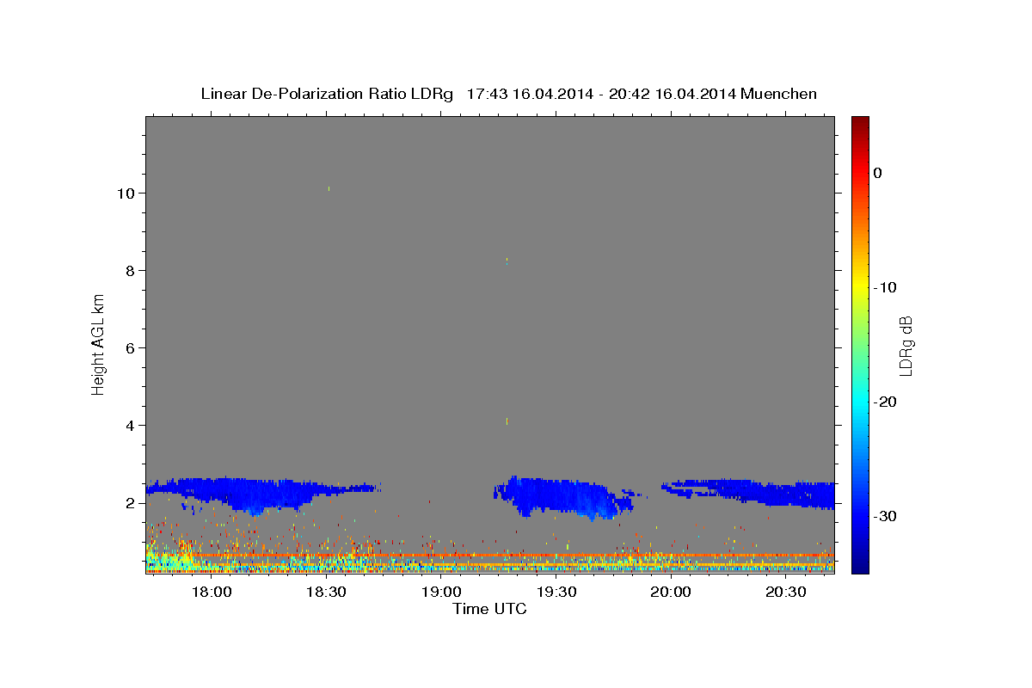Viewport: 1032px width, 688px height.
Task: Click the colorbar value 0
Action: pyautogui.click(x=878, y=173)
